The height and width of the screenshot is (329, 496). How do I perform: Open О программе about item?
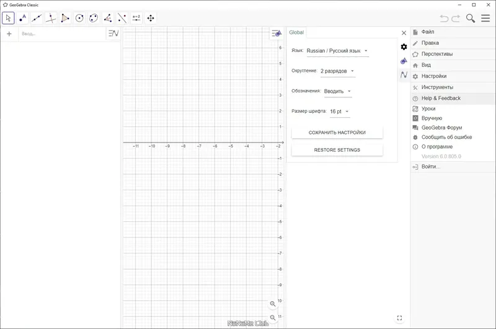pos(453,147)
